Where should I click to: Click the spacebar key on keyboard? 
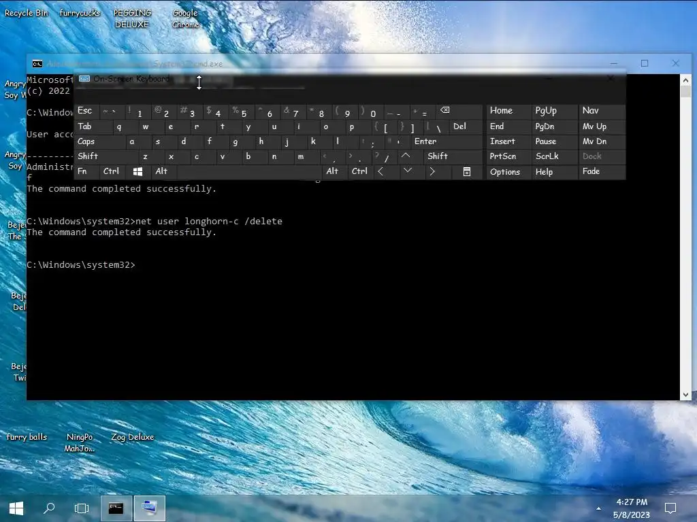coord(249,172)
